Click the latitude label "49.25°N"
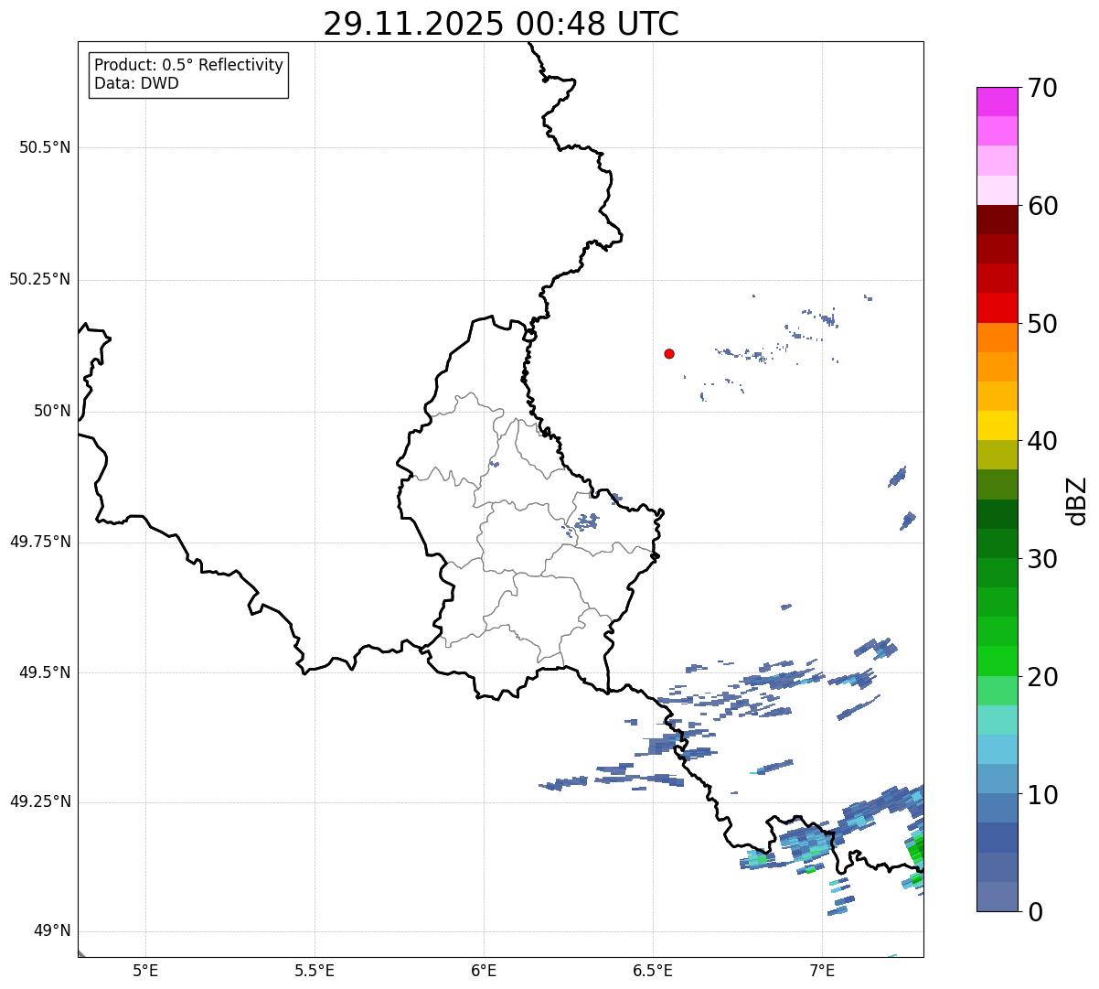1099x989 pixels. 40,802
